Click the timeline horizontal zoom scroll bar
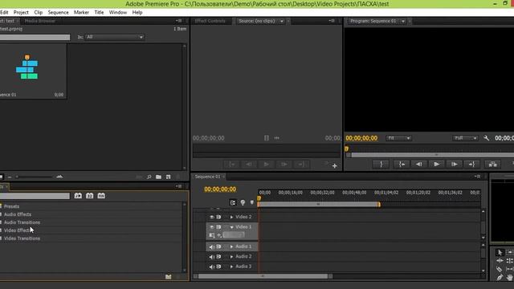This screenshot has width=514, height=289. 263,276
